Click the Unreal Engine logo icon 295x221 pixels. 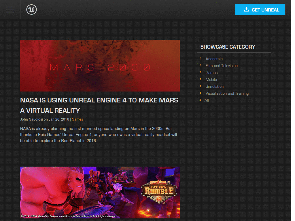(31, 9)
